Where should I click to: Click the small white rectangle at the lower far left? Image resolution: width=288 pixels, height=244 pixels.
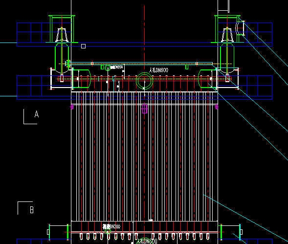(48, 232)
